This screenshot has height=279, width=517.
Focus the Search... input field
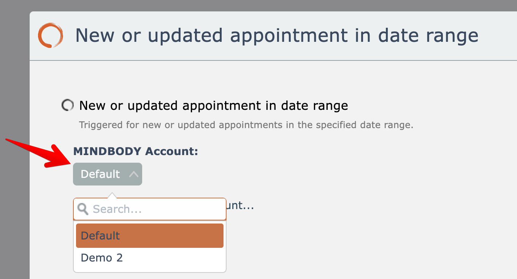pos(156,209)
